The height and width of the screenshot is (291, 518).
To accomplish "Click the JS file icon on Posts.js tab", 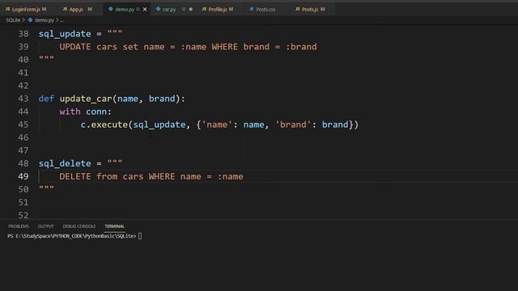I will [297, 9].
